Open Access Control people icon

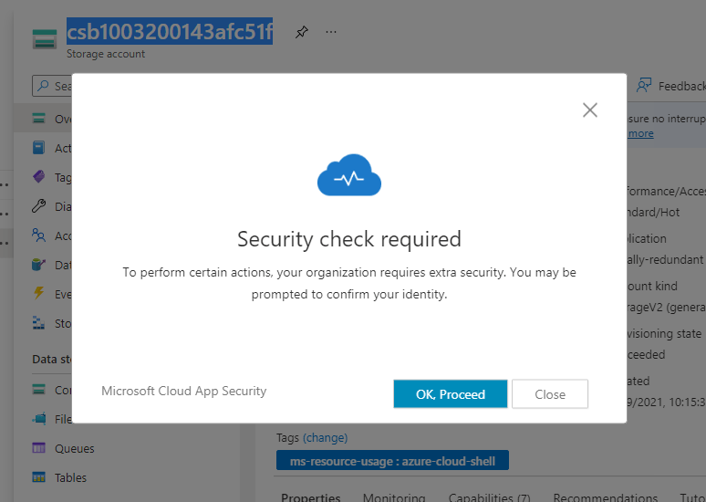point(38,235)
